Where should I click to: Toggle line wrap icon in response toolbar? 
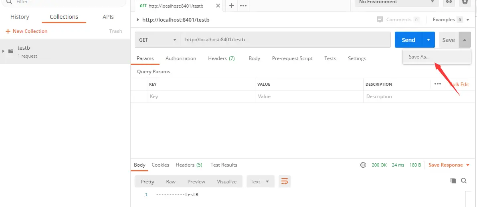coord(285,181)
